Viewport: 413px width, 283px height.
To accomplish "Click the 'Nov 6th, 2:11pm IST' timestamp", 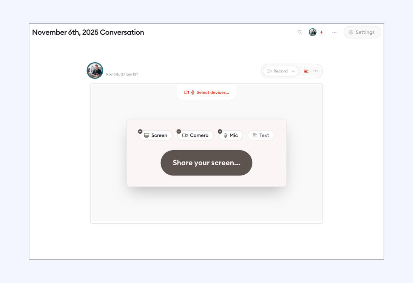I will (122, 74).
